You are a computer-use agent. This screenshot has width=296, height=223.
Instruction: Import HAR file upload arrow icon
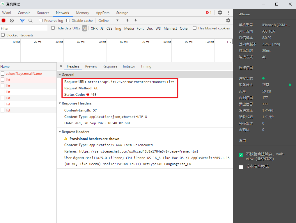coord(127,20)
